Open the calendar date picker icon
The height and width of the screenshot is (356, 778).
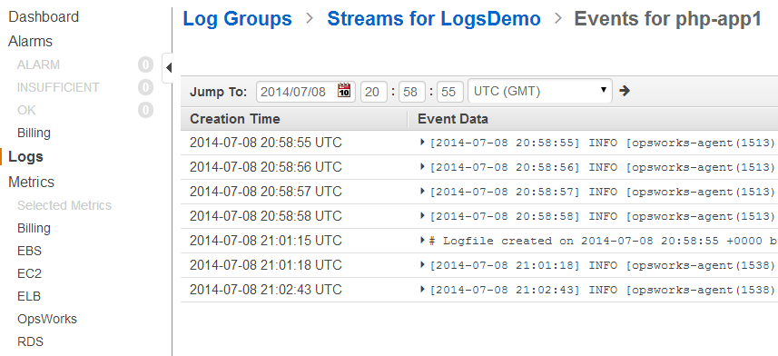(x=344, y=91)
